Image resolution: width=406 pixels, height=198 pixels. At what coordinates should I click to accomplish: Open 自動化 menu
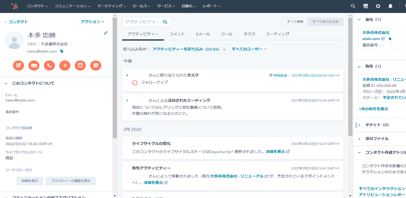point(189,6)
